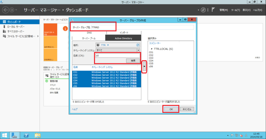
Task: Select the C04 row in the results
Action: coord(106,80)
